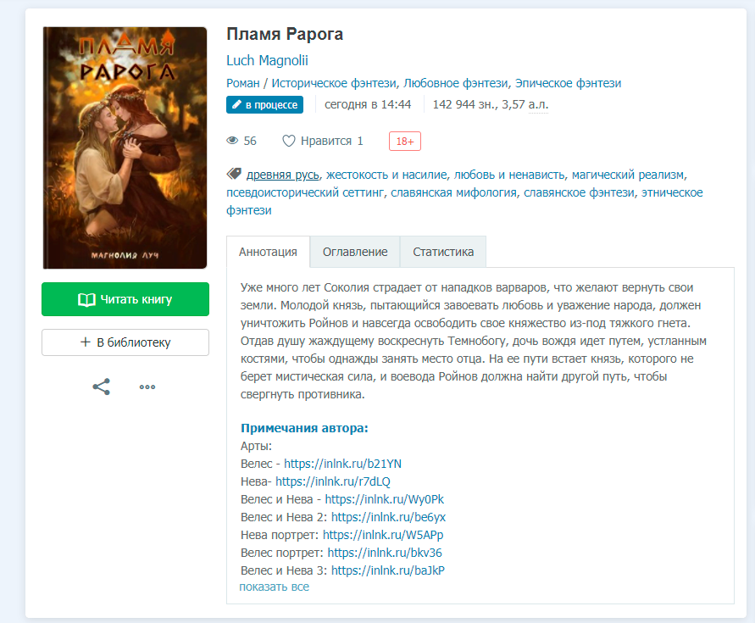Click the eye views counter icon
The image size is (755, 623).
233,141
